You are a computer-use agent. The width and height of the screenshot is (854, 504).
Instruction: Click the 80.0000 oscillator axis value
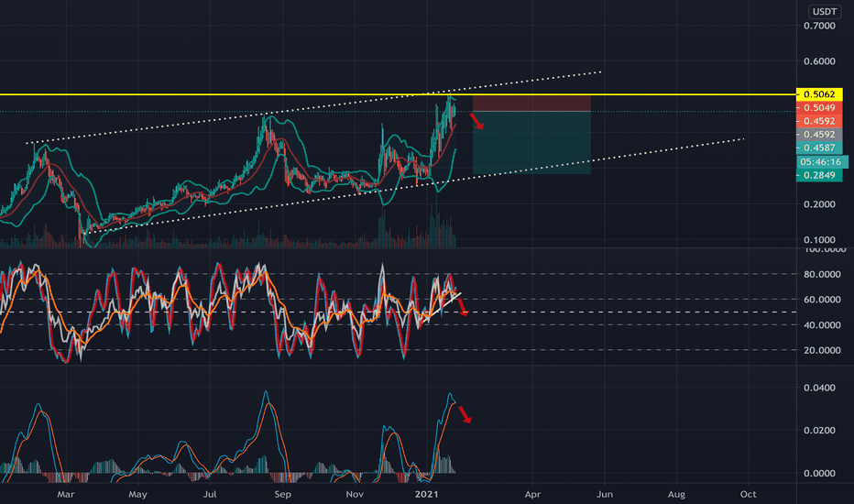coord(822,274)
